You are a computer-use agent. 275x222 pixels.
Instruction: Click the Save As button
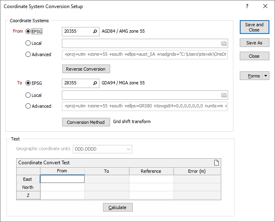[254, 43]
